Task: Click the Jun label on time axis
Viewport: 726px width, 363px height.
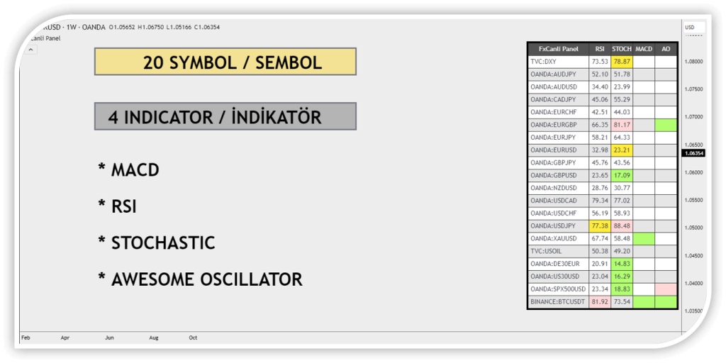Action: tap(109, 338)
